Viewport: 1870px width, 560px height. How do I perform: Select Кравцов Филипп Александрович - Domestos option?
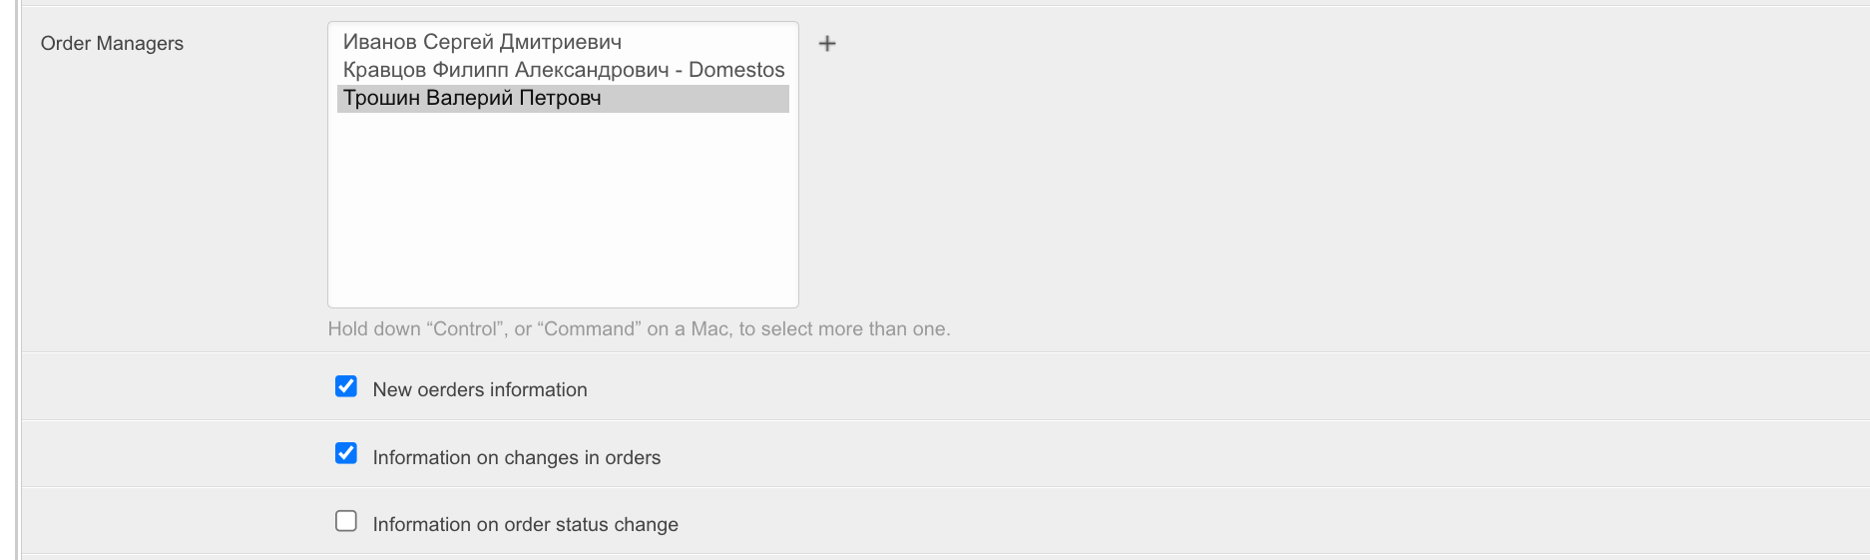(x=563, y=70)
